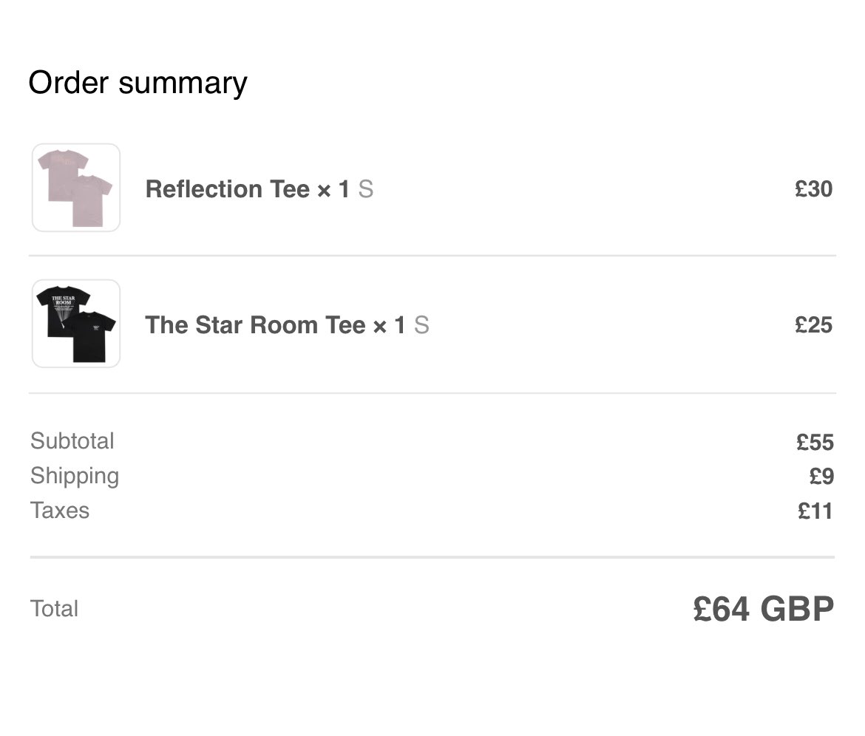Click the Taxes label

[x=60, y=511]
